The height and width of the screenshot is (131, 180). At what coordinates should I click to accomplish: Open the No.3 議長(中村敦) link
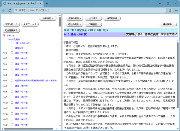(x=22, y=64)
